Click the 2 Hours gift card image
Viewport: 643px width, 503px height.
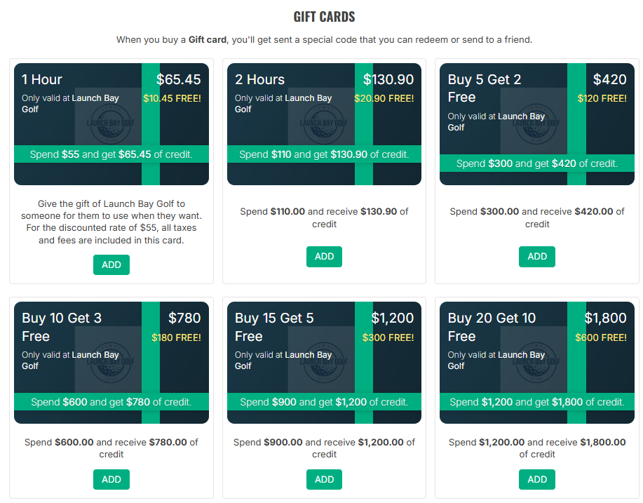[324, 124]
